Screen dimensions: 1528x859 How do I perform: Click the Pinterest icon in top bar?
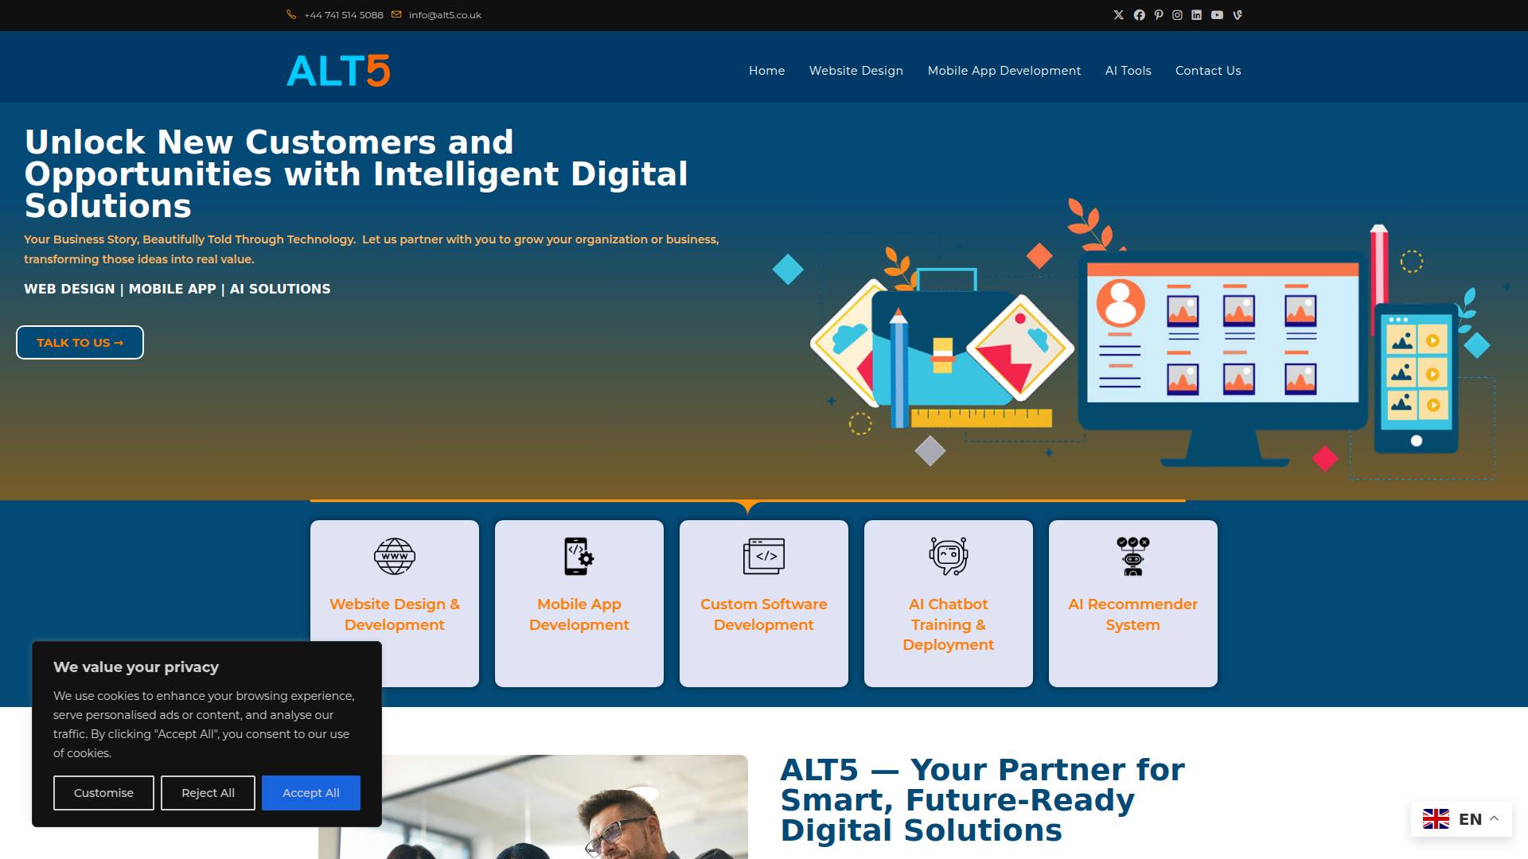pos(1159,15)
